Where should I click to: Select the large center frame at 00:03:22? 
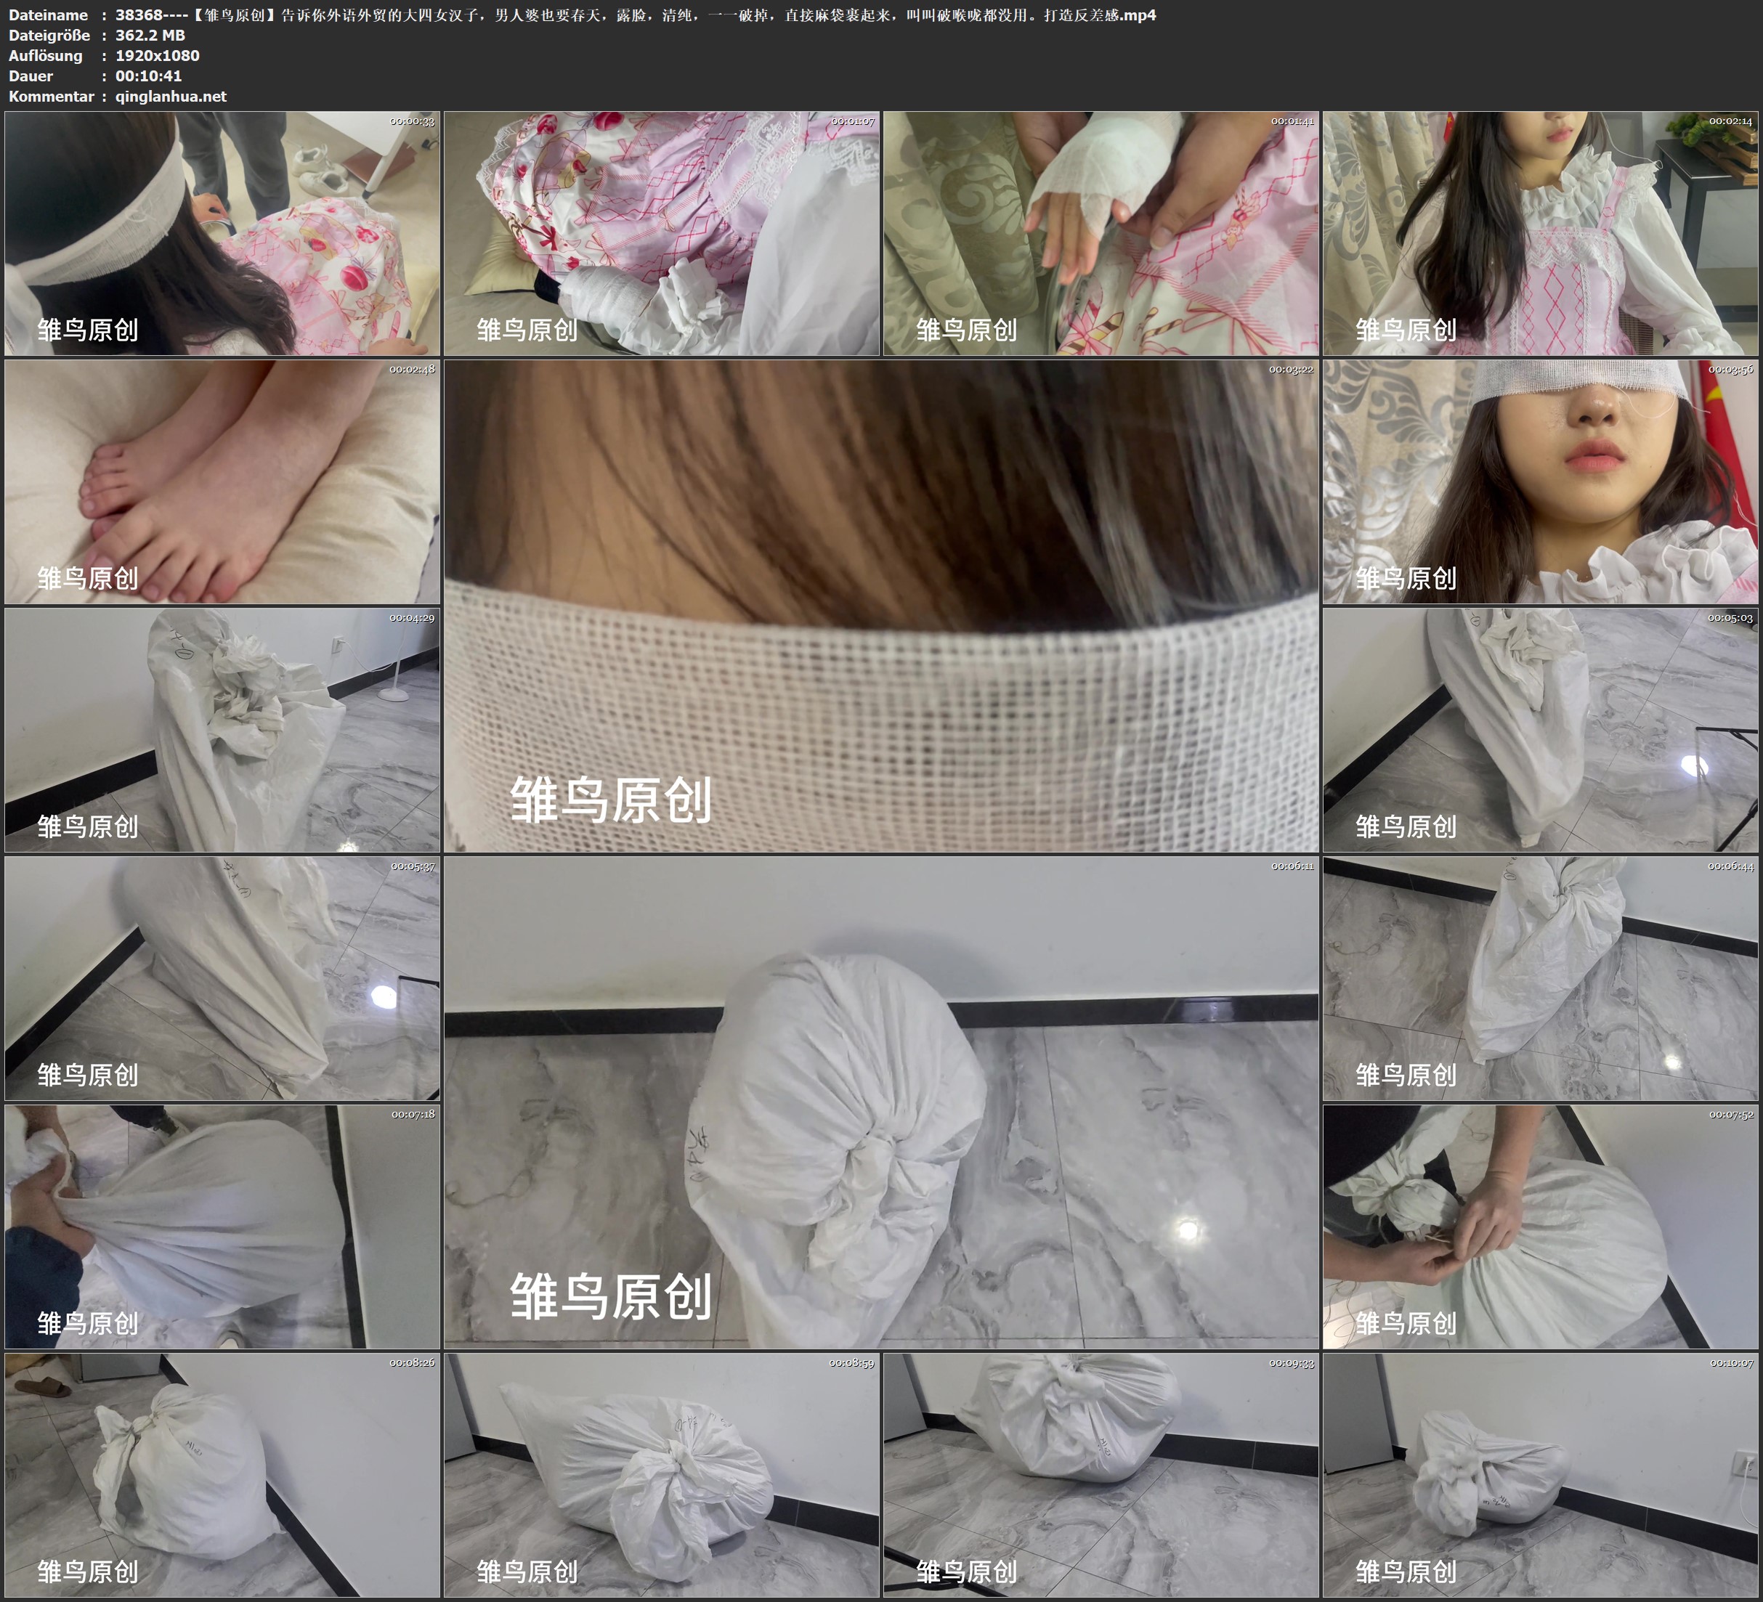click(880, 605)
